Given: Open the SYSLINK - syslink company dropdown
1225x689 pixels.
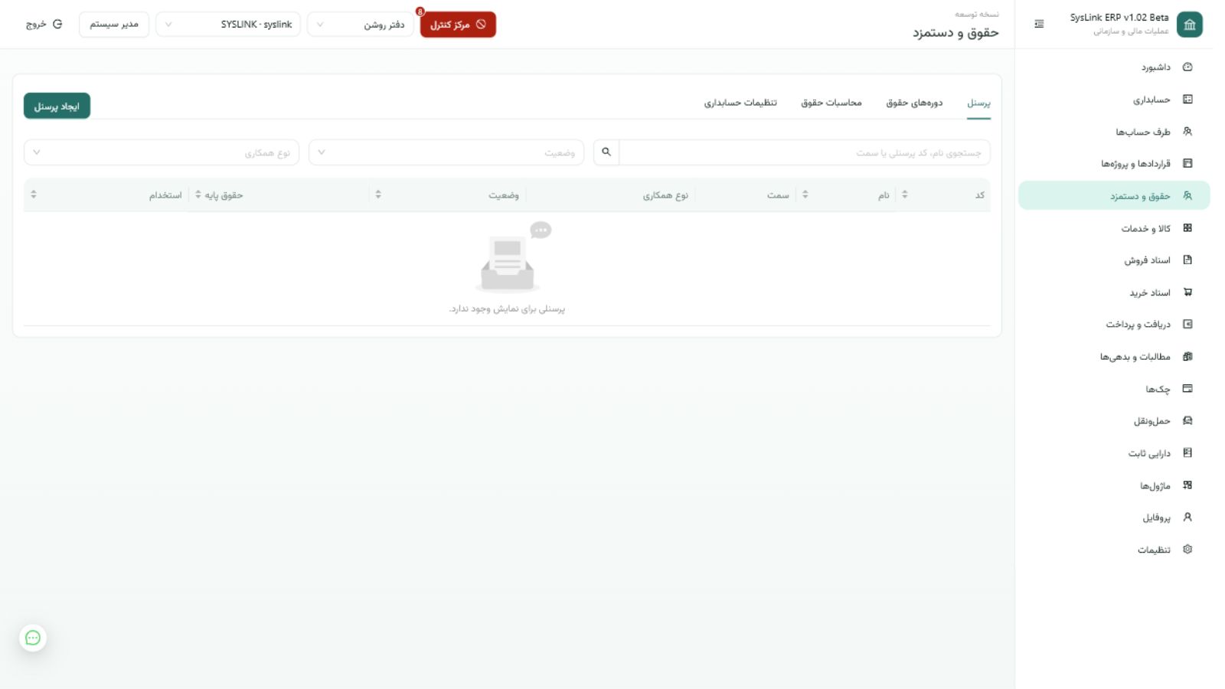Looking at the screenshot, I should (228, 24).
